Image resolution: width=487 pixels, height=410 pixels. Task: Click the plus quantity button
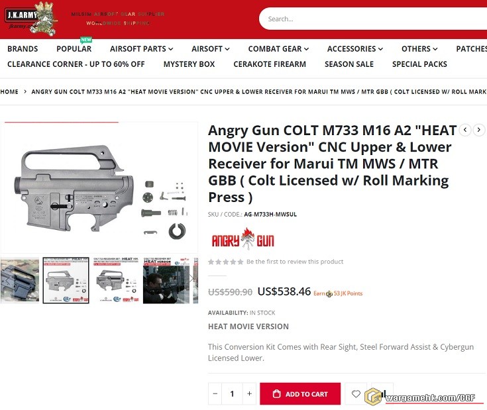tap(249, 393)
